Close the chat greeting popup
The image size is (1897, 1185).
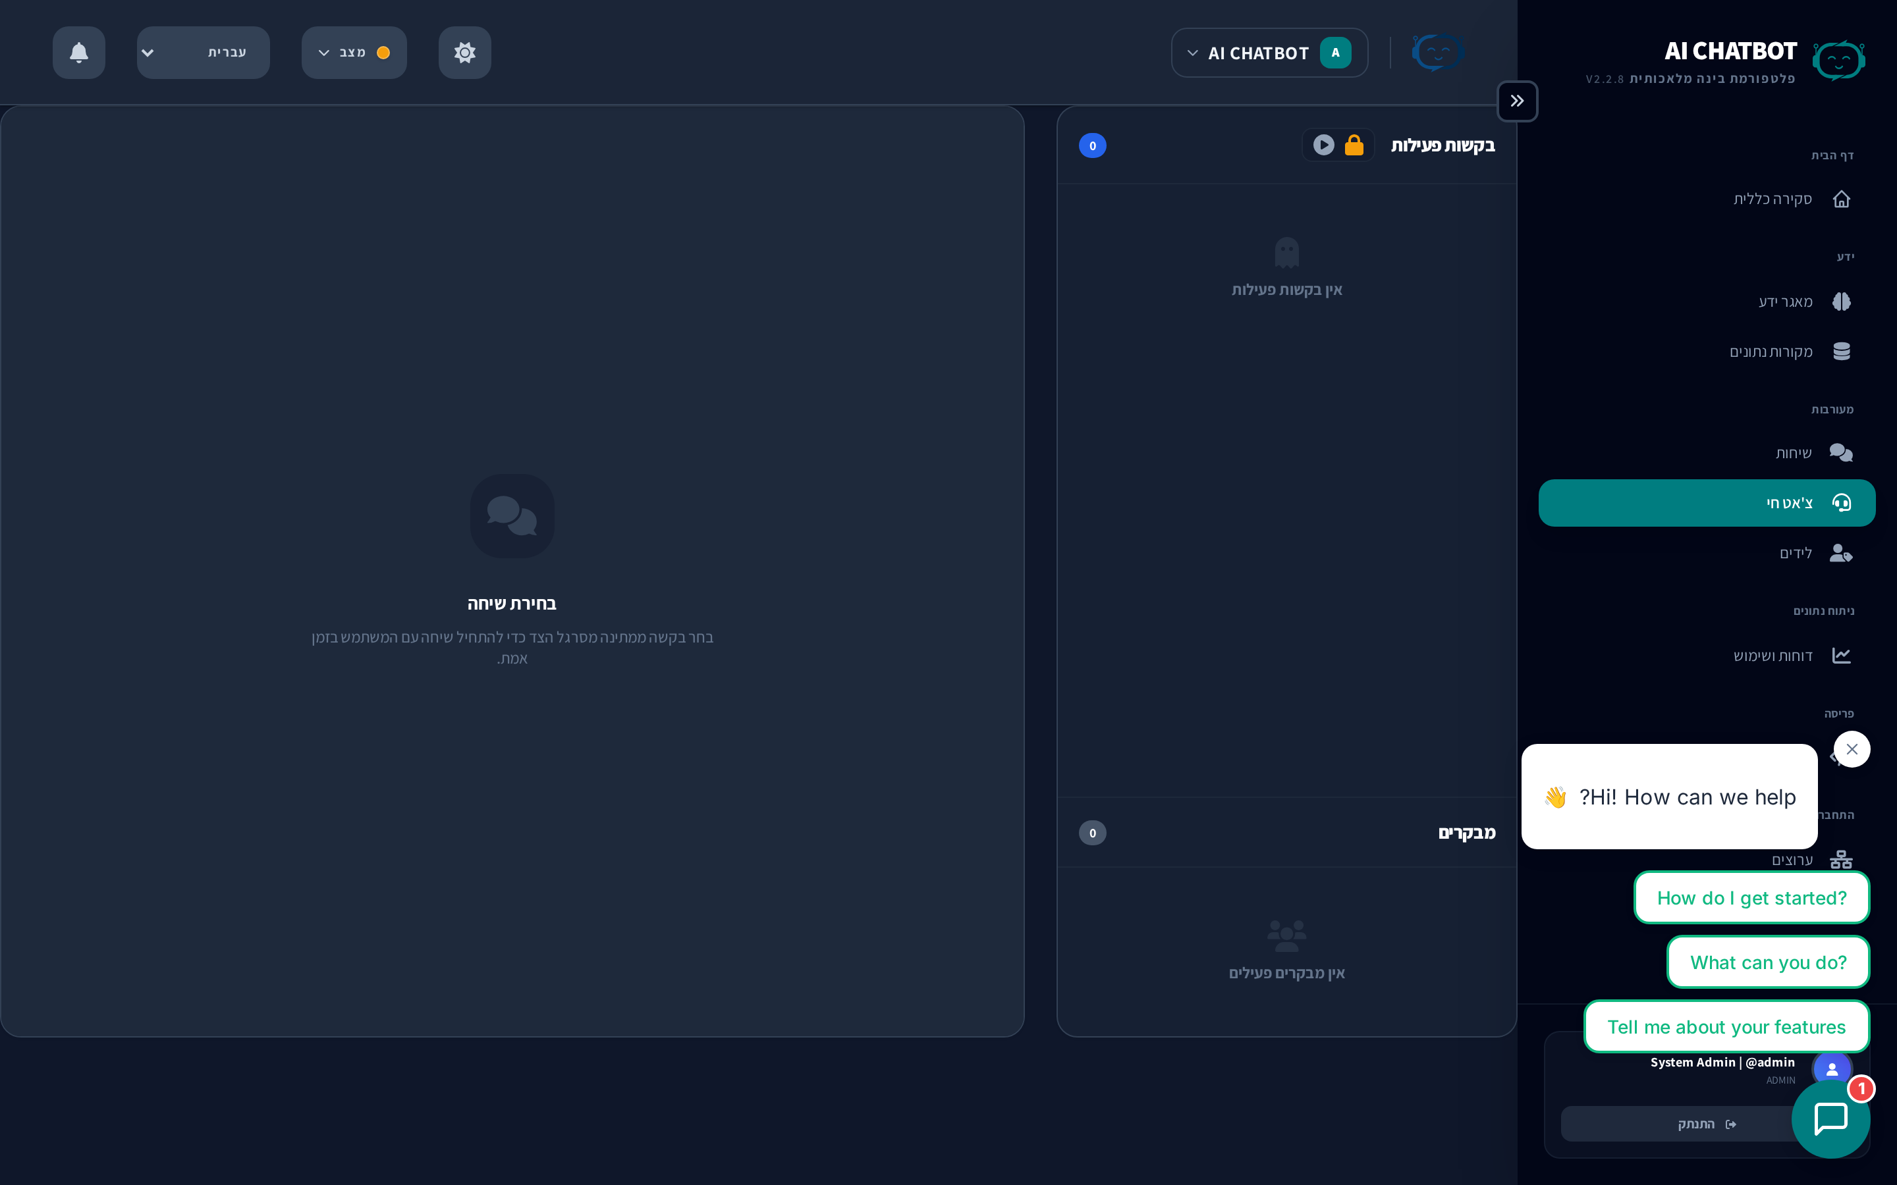point(1852,749)
